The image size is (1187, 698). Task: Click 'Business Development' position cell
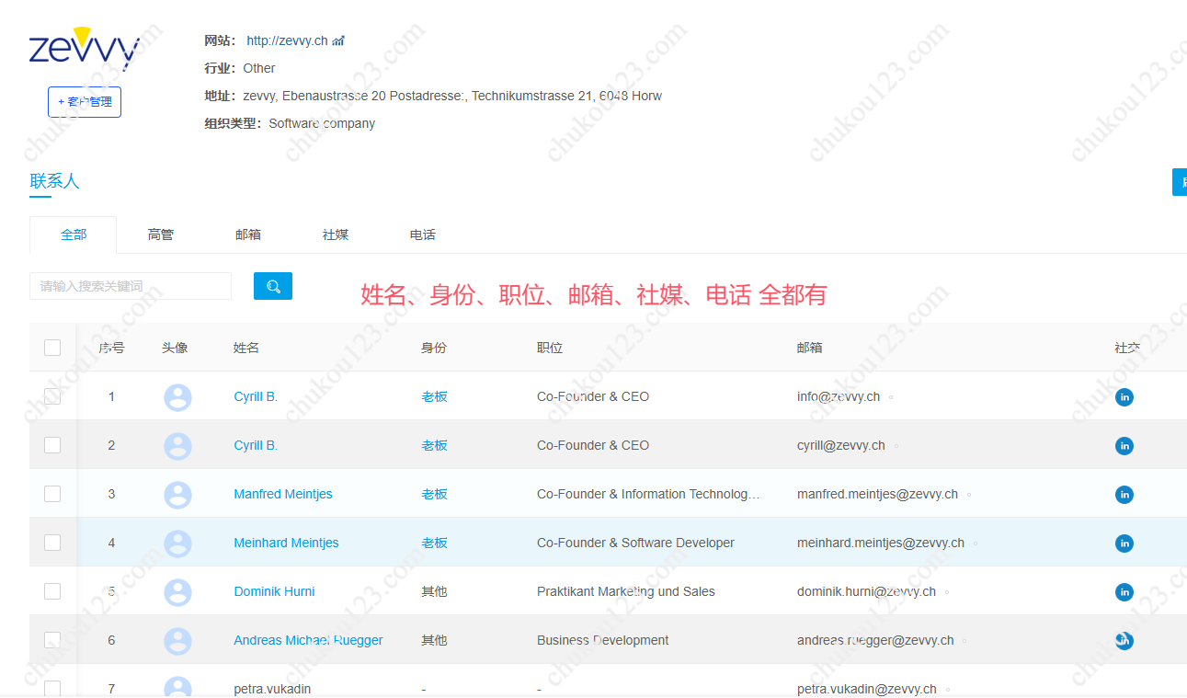click(x=602, y=640)
